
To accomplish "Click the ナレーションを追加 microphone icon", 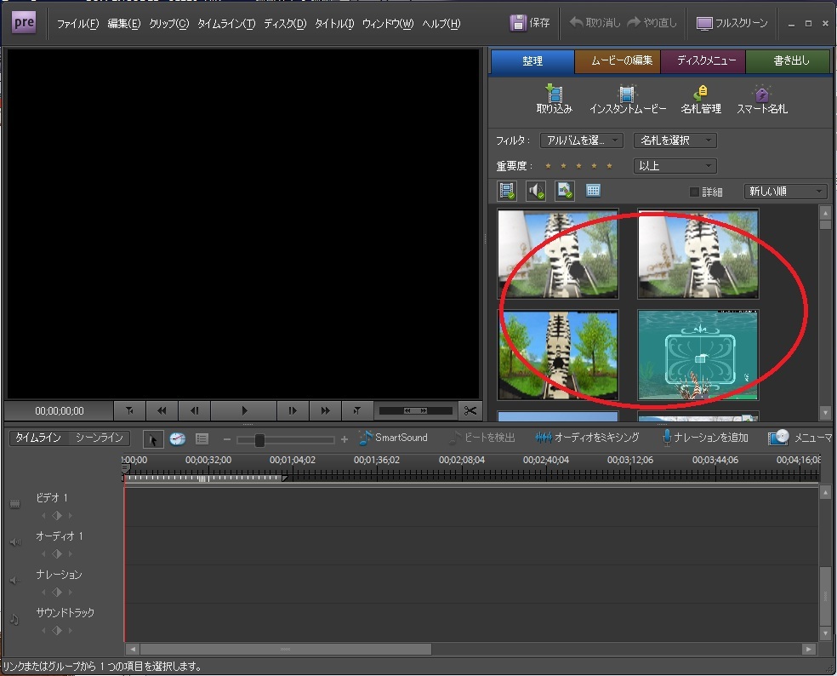I will click(668, 438).
